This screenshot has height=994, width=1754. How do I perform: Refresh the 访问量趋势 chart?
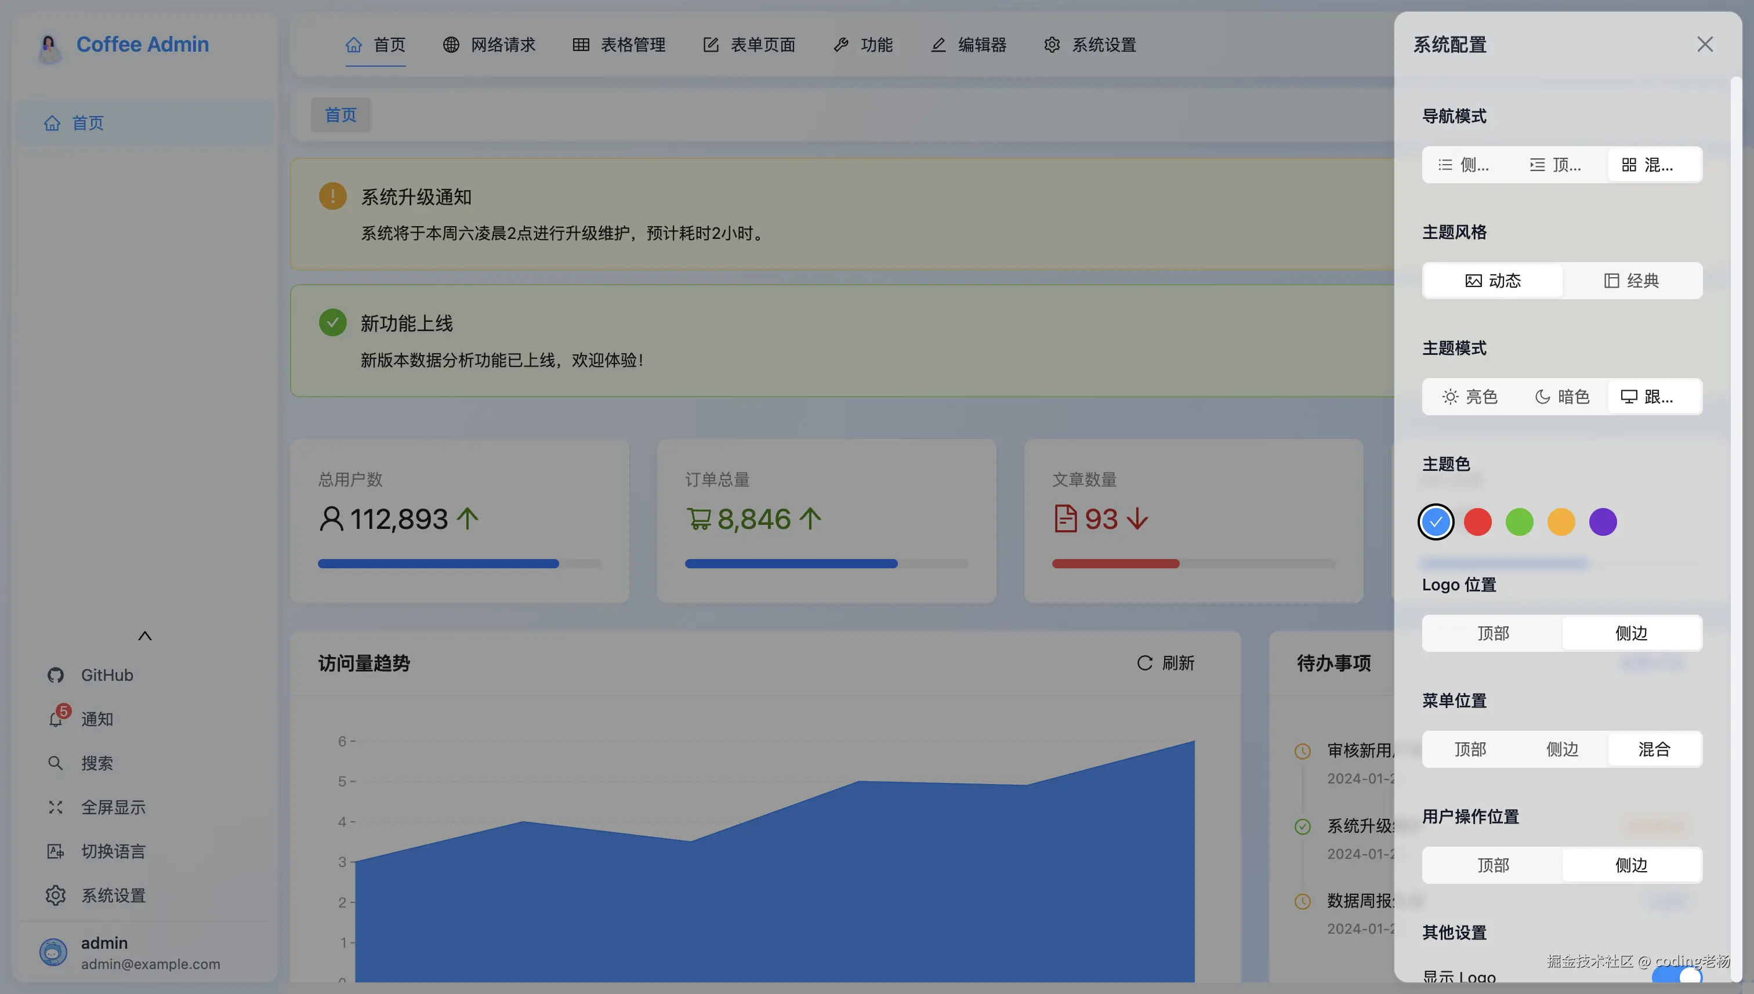coord(1165,663)
